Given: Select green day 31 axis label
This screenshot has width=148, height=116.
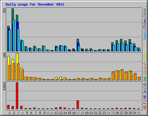Looking at the screenshot, I should [x=139, y=113].
